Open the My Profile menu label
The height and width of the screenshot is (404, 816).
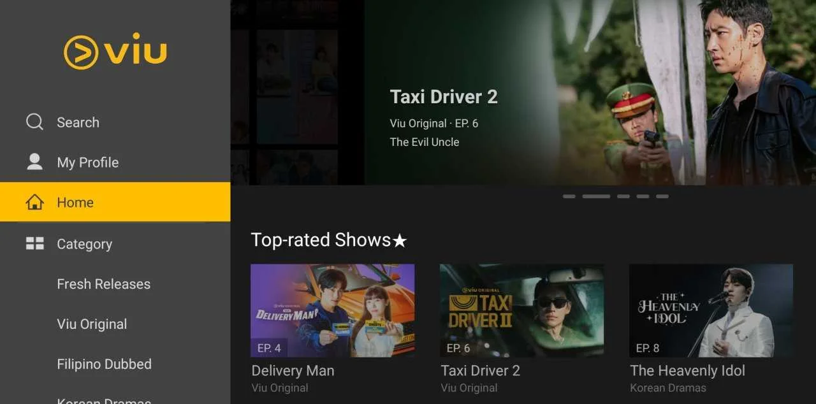pos(88,162)
